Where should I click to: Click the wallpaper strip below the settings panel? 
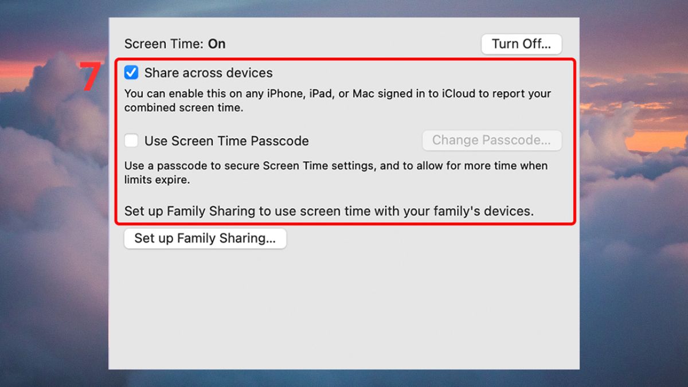click(x=344, y=378)
